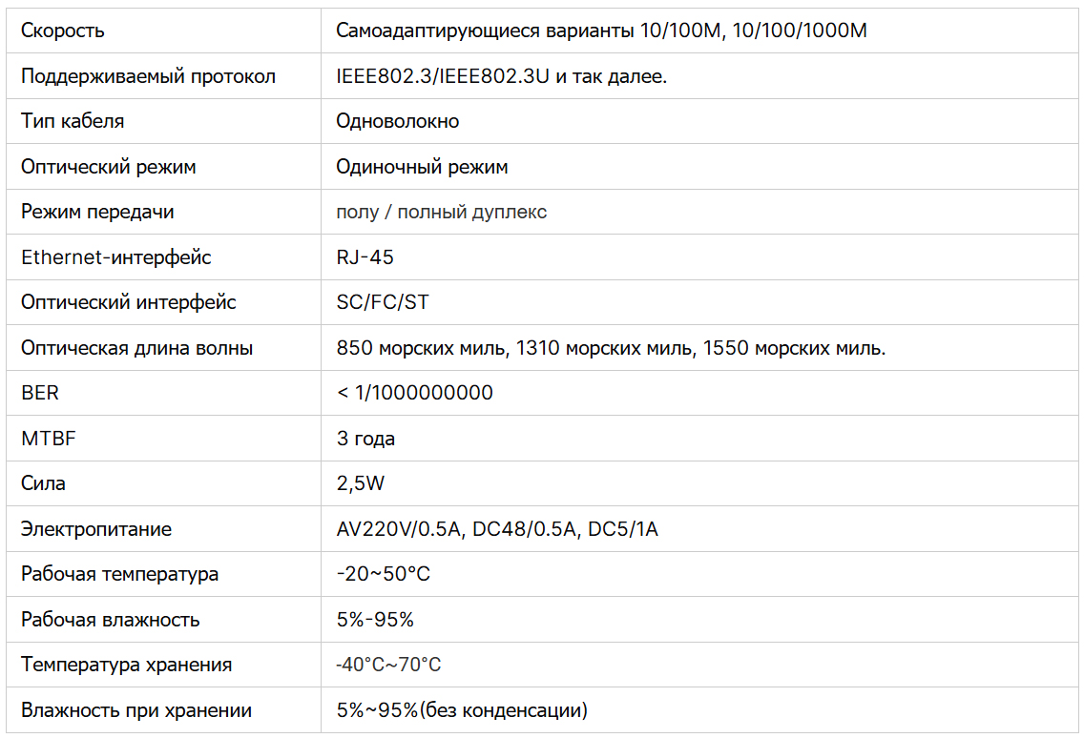Screen dimensions: 1084x738
Task: Select the "Температура хранения" label
Action: [x=126, y=665]
